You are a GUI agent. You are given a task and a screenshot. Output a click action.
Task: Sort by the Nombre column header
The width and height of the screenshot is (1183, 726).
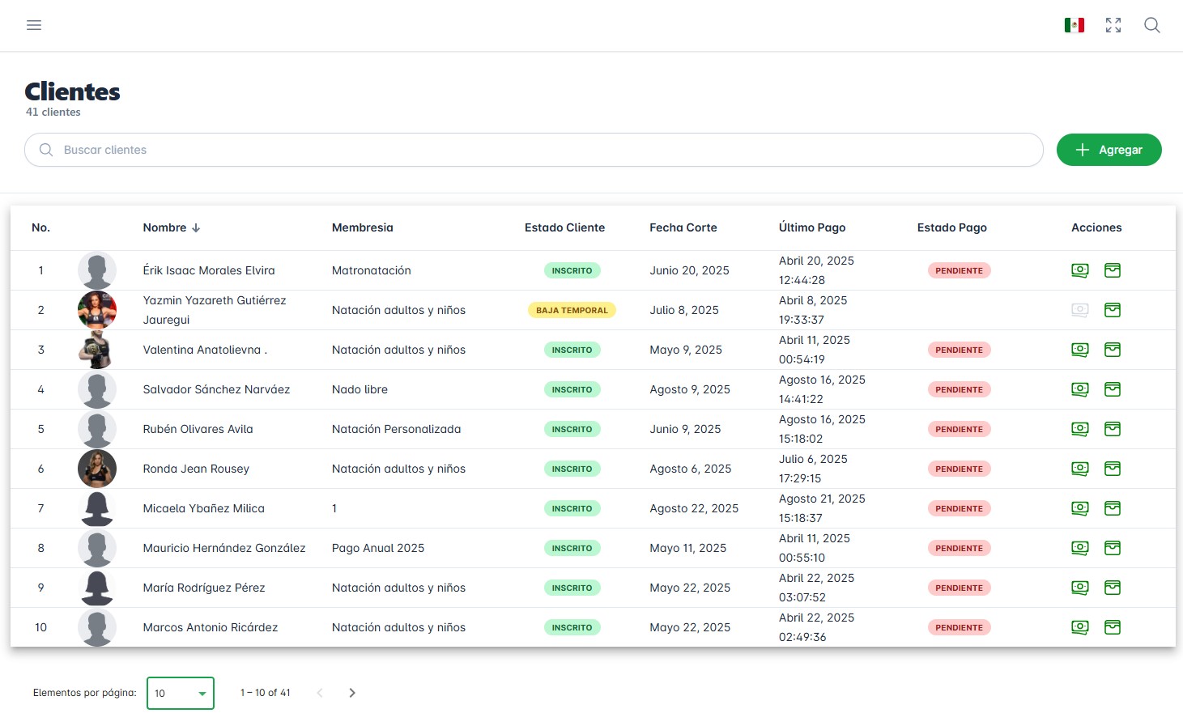click(165, 227)
